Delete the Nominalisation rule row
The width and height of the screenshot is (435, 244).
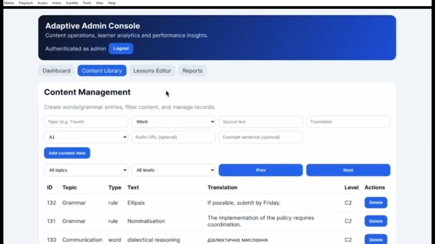pyautogui.click(x=376, y=221)
